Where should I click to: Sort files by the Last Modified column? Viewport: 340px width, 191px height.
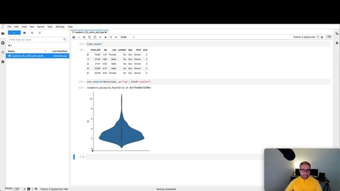coord(59,51)
